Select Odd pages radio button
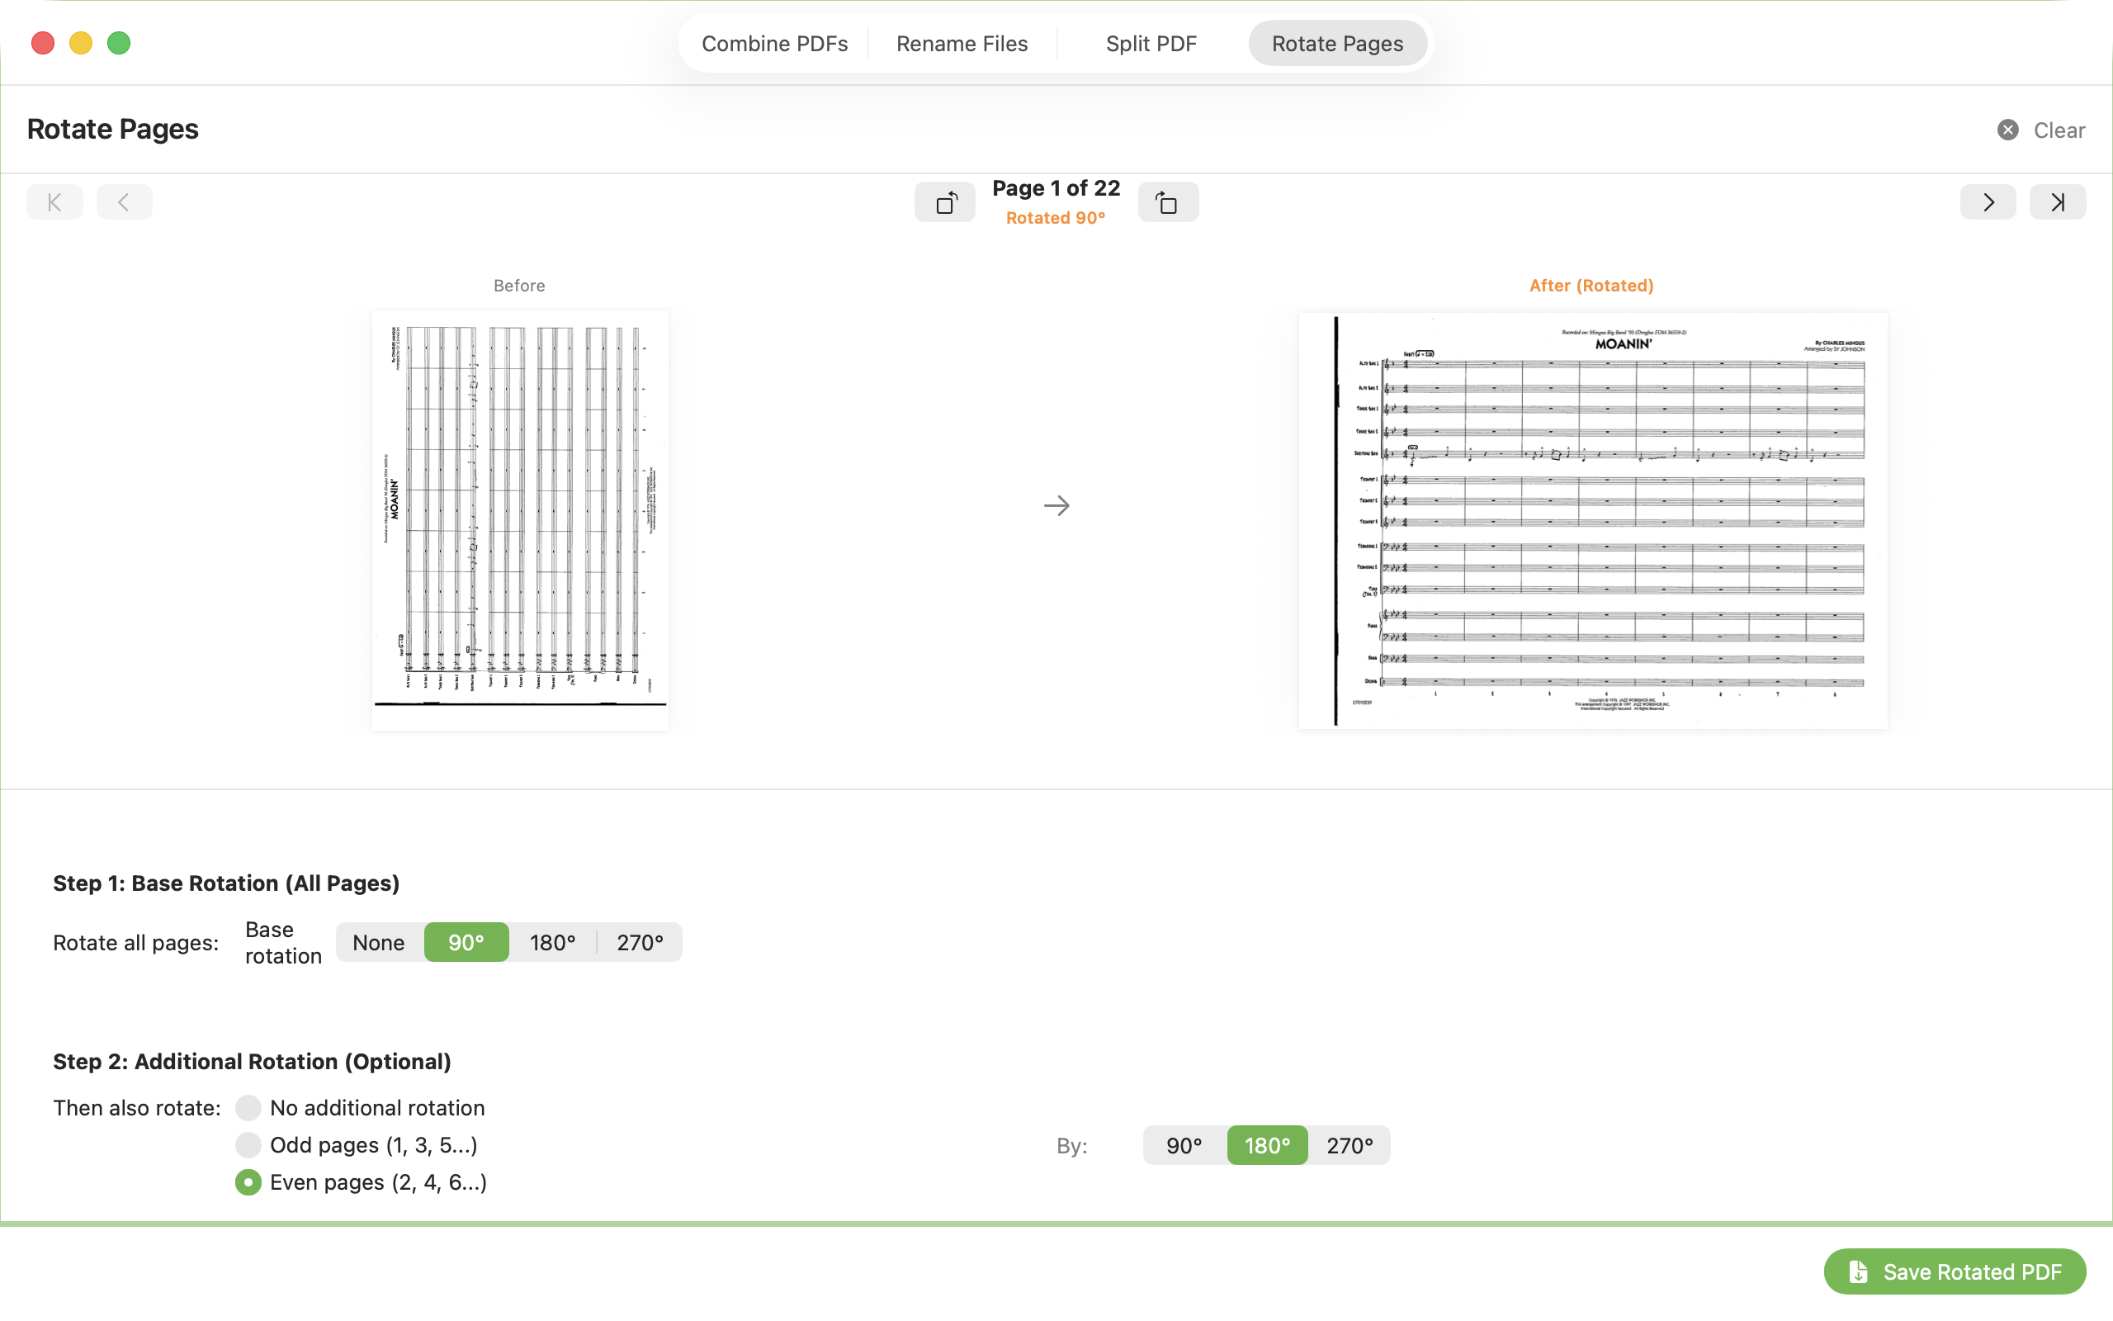2113x1321 pixels. click(248, 1144)
